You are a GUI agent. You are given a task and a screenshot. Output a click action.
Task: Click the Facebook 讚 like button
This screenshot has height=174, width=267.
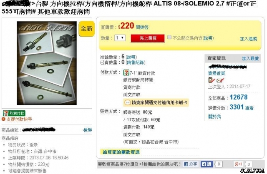pos(207,164)
